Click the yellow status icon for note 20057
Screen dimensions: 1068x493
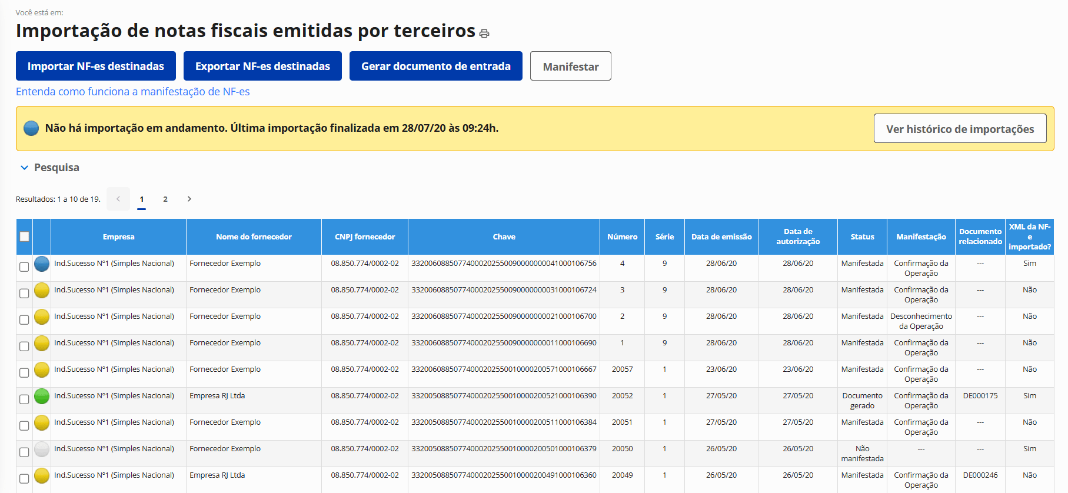click(42, 370)
